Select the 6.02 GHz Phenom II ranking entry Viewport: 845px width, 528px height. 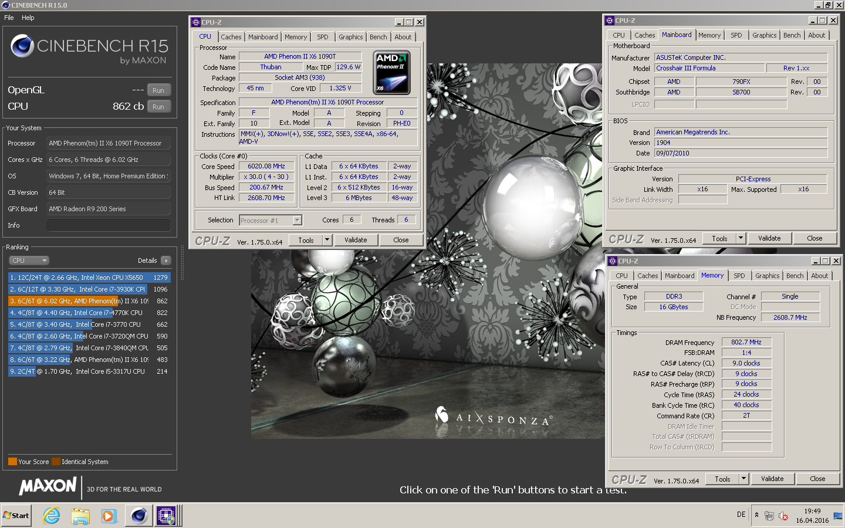coord(89,301)
